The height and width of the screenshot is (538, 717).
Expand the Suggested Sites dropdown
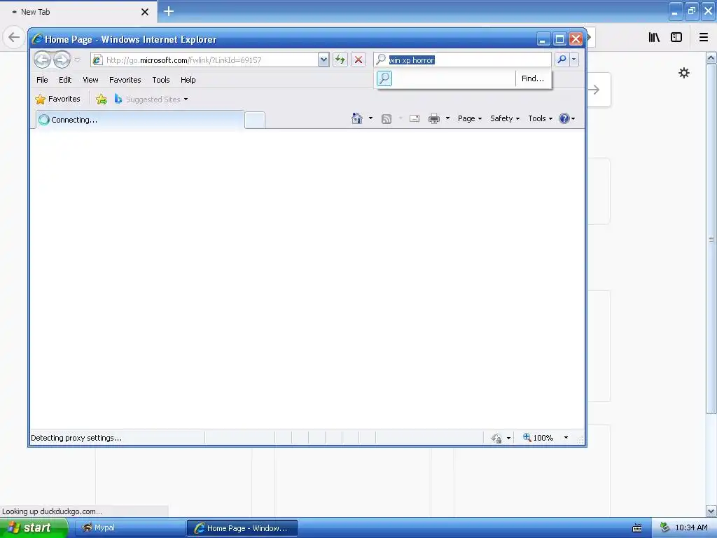click(x=186, y=99)
